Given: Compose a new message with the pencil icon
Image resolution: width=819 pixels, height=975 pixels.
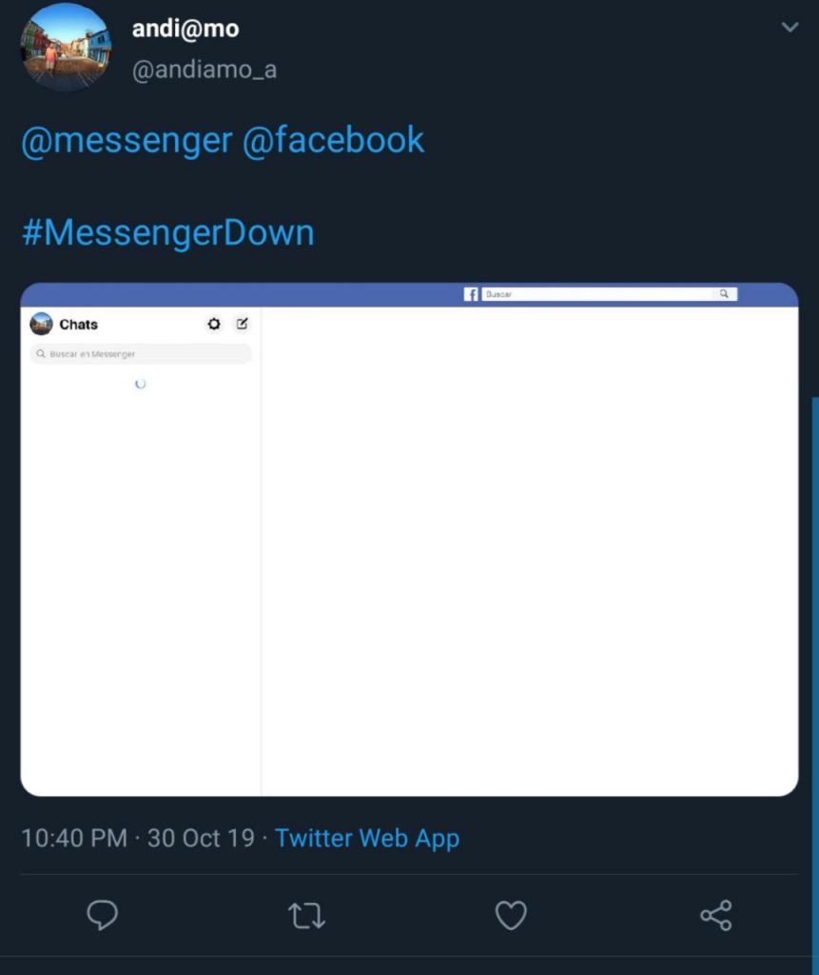Looking at the screenshot, I should [x=242, y=324].
